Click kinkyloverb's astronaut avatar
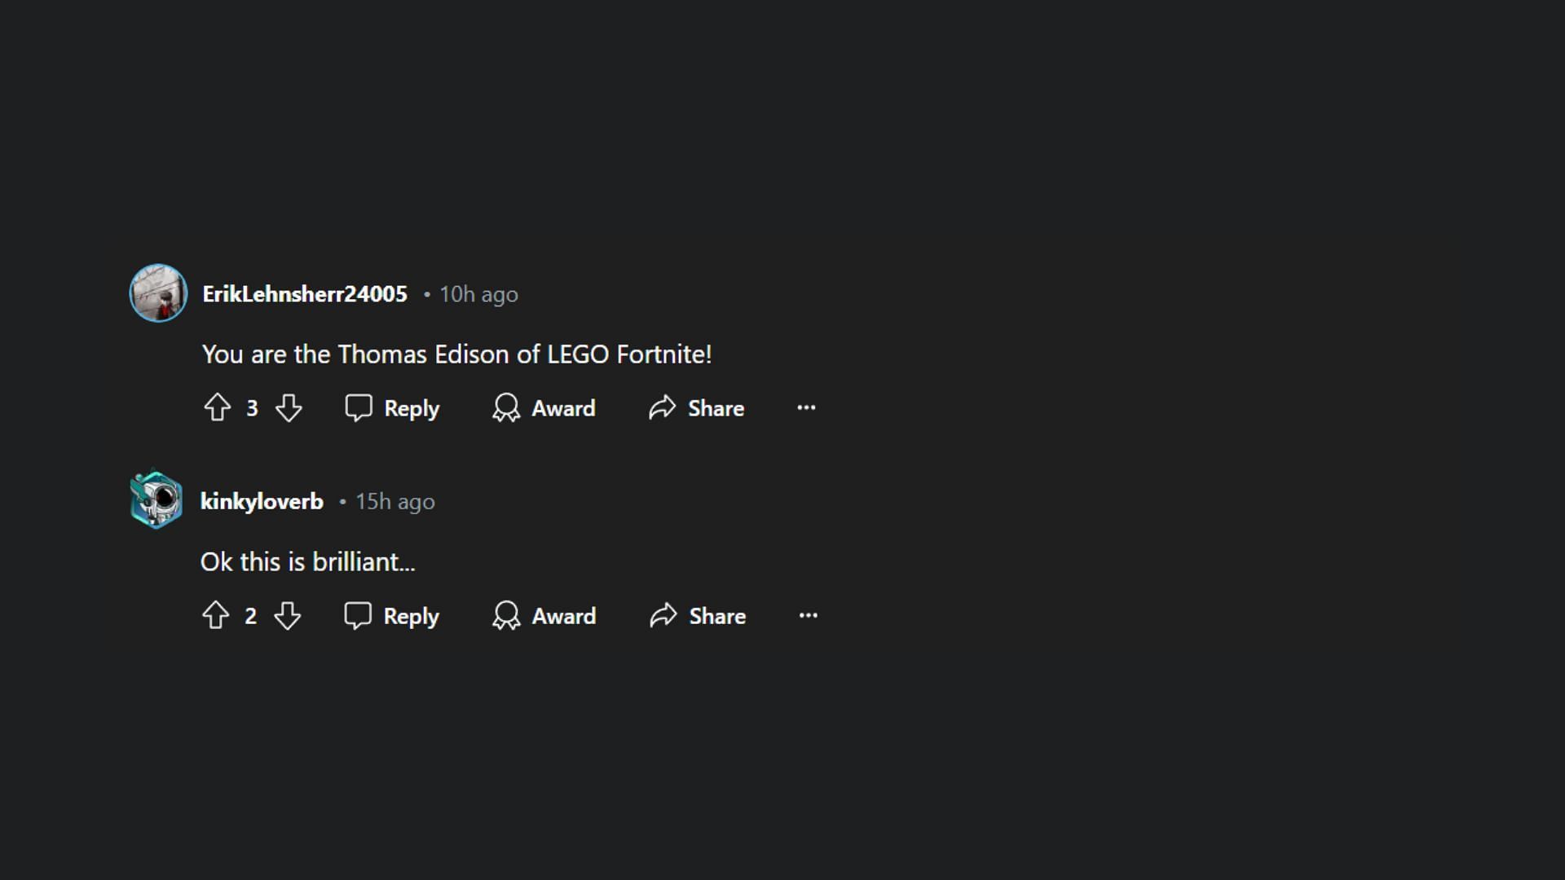The width and height of the screenshot is (1565, 880). (x=156, y=499)
